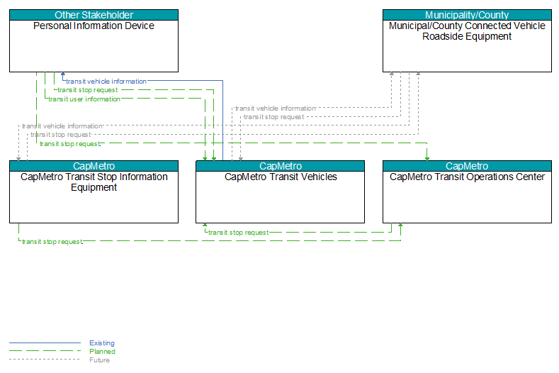Select green 'transit stop request' label under Personal Information Device
The width and height of the screenshot is (559, 373).
pyautogui.click(x=87, y=90)
